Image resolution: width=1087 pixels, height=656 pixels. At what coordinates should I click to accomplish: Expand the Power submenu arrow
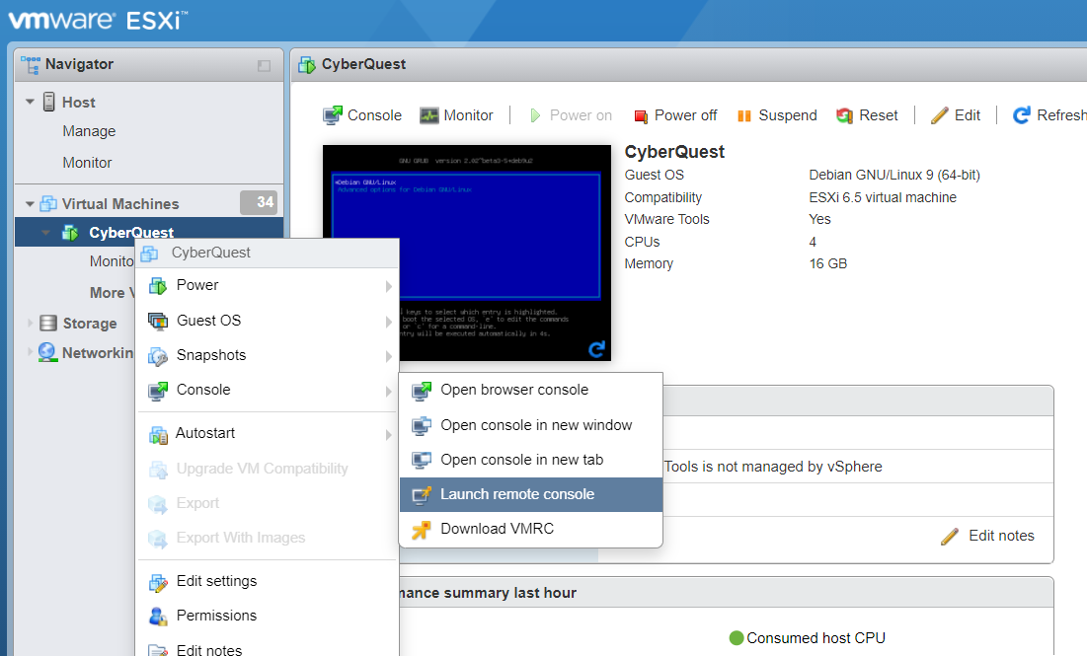click(x=388, y=286)
